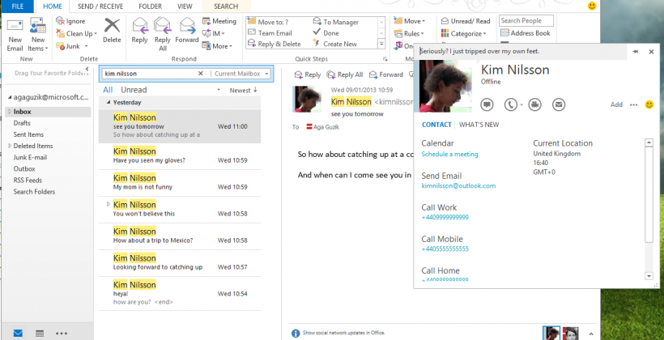The width and height of the screenshot is (664, 340).
Task: Expand the Deleted Items folder
Action: click(x=10, y=146)
